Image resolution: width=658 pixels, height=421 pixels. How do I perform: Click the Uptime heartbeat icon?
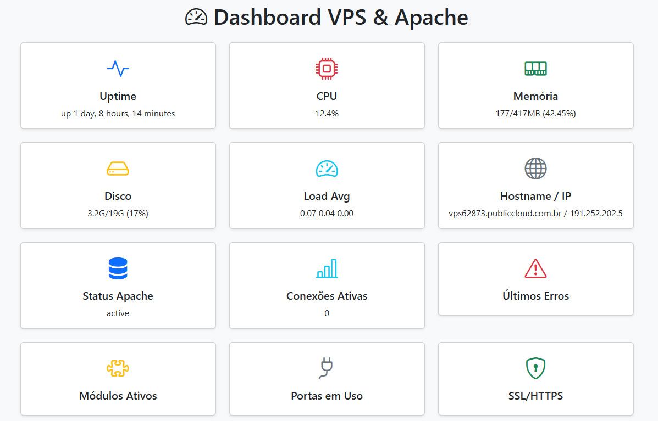pyautogui.click(x=118, y=68)
